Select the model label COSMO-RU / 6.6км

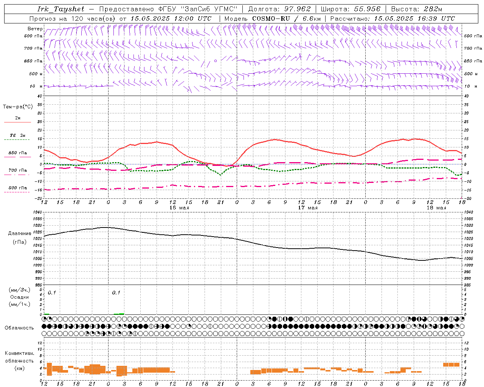click(287, 19)
